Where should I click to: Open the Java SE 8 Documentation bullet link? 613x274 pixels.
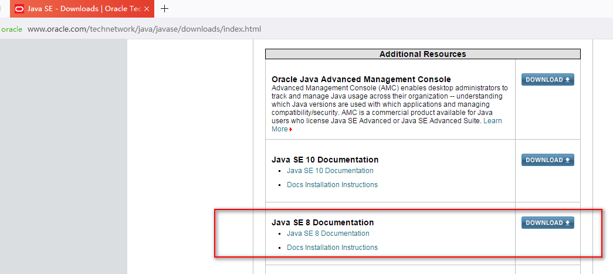click(328, 234)
